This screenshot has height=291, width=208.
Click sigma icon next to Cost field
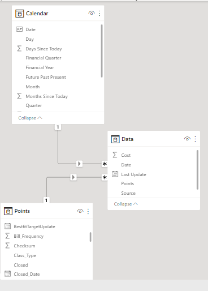(115, 155)
